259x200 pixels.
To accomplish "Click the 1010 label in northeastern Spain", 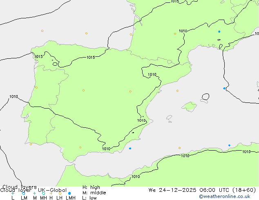I will click(x=152, y=75).
